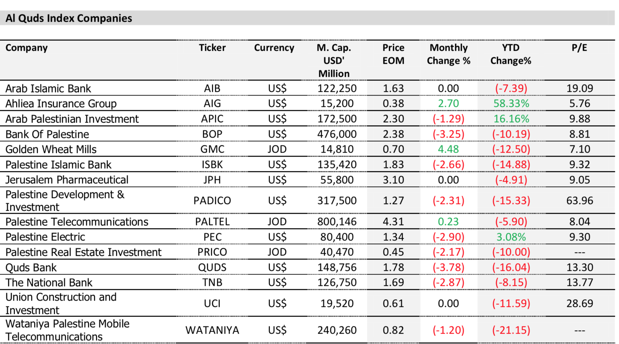The width and height of the screenshot is (619, 344).
Task: Select Palestine Electric YTD change 3.08%
Action: click(x=511, y=237)
